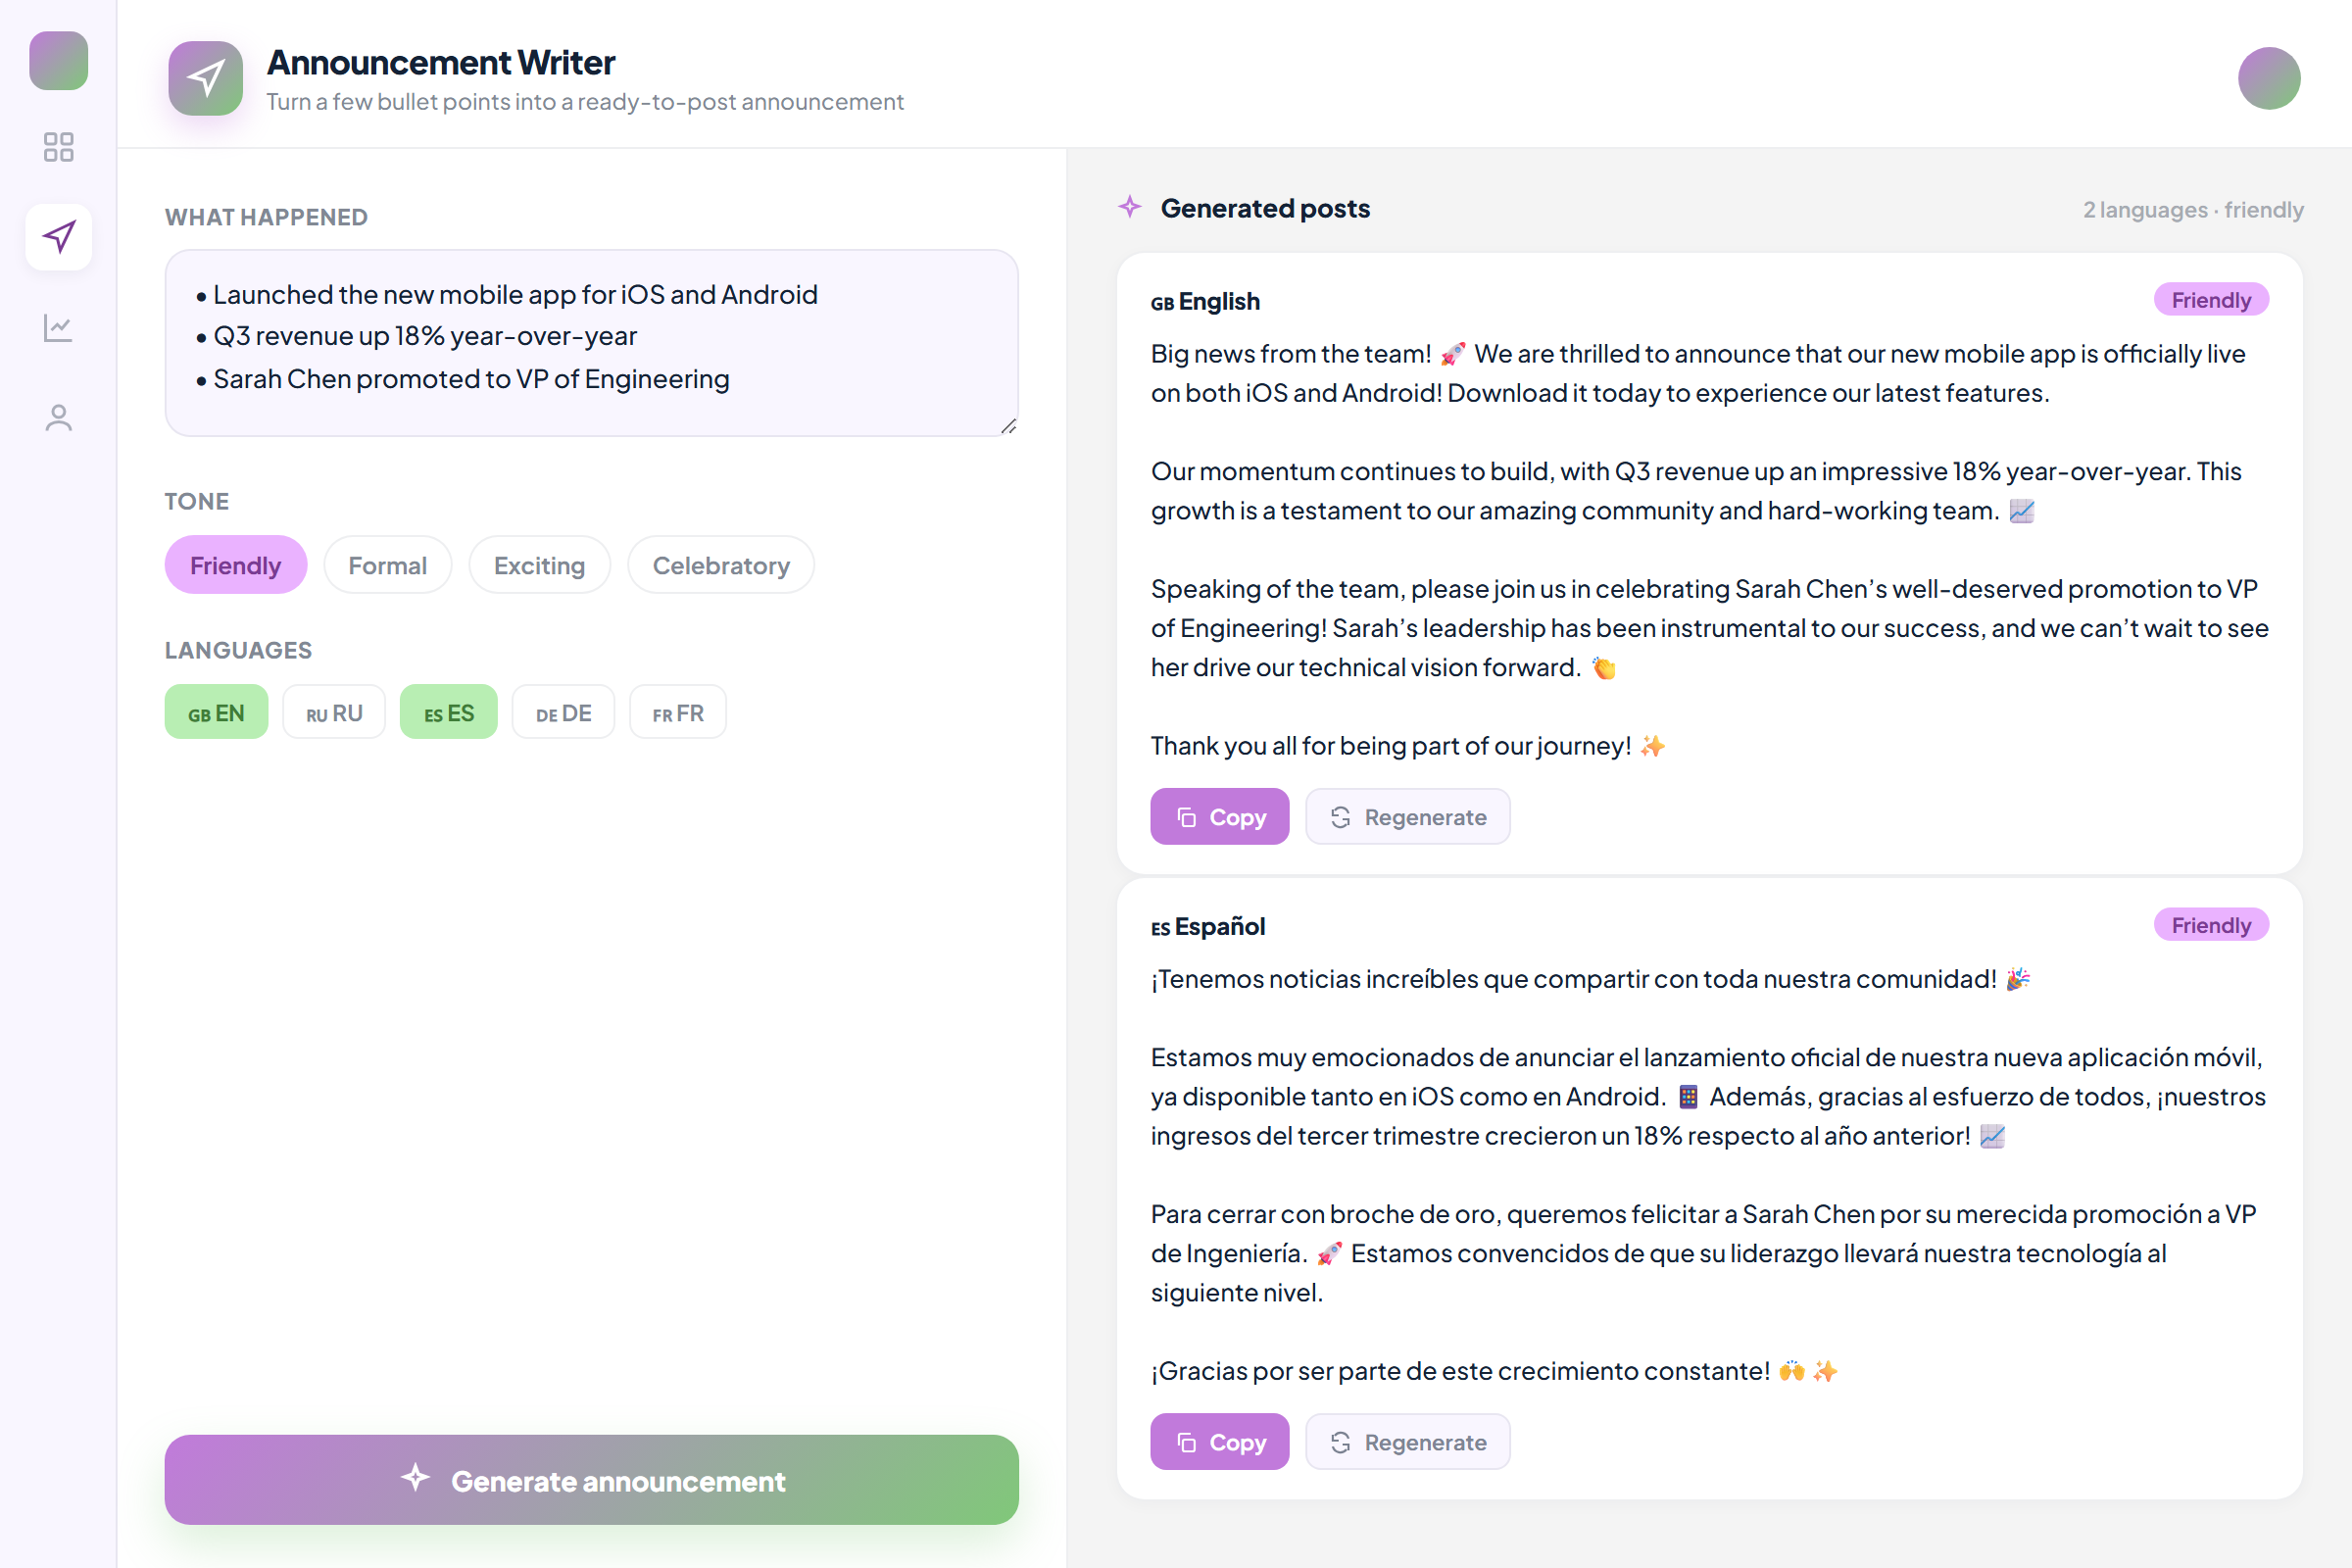
Task: Open the user profile icon in sidebar
Action: [58, 417]
